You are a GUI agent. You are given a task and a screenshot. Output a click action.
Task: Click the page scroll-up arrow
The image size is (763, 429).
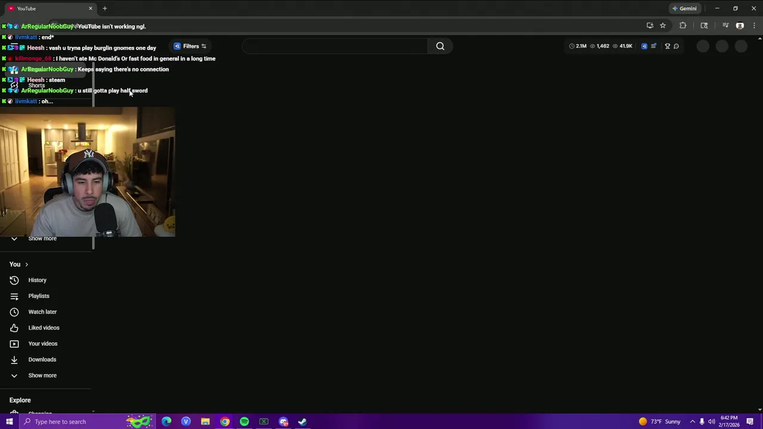click(x=759, y=39)
